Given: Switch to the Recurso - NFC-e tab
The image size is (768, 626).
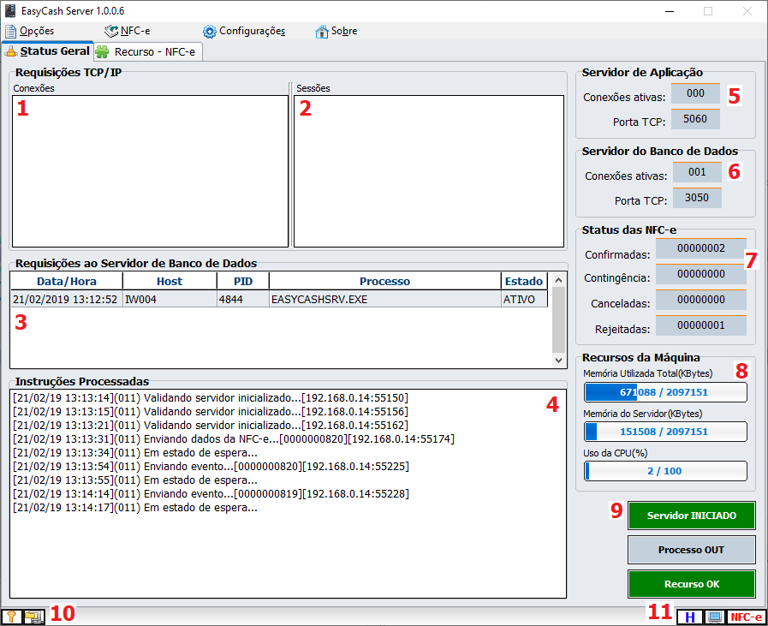Looking at the screenshot, I should point(148,51).
